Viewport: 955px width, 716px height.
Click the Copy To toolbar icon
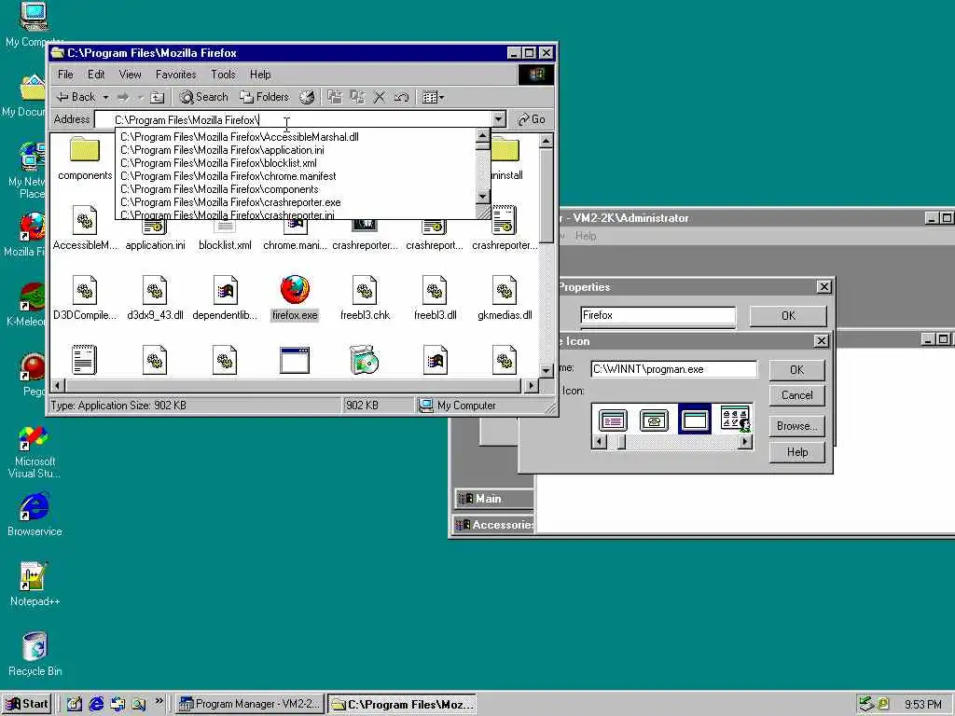tap(357, 97)
